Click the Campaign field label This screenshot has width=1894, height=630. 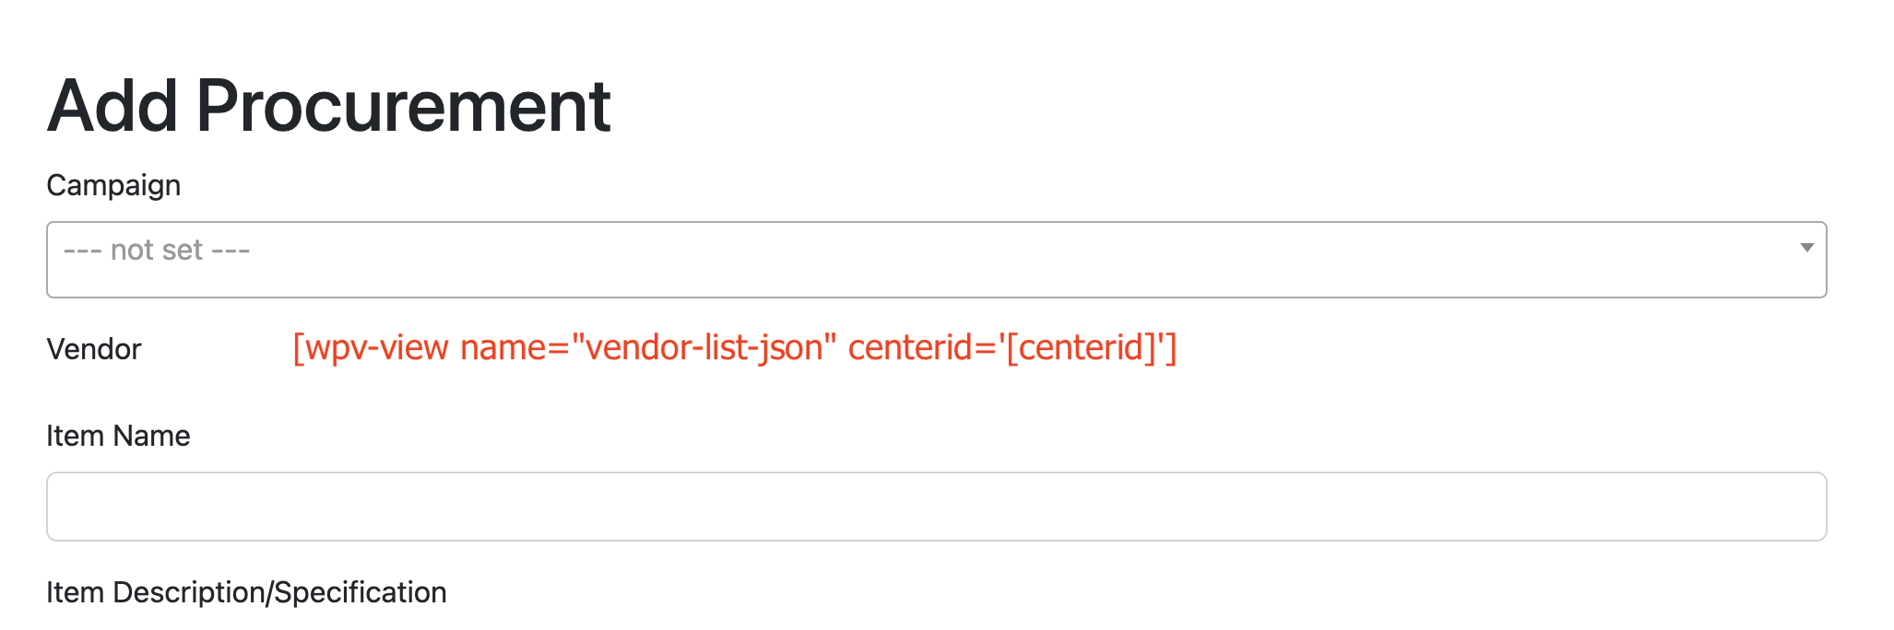tap(113, 186)
